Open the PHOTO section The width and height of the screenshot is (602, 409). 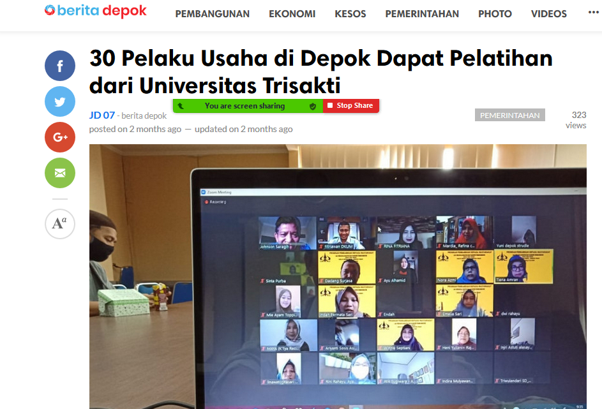(x=495, y=14)
